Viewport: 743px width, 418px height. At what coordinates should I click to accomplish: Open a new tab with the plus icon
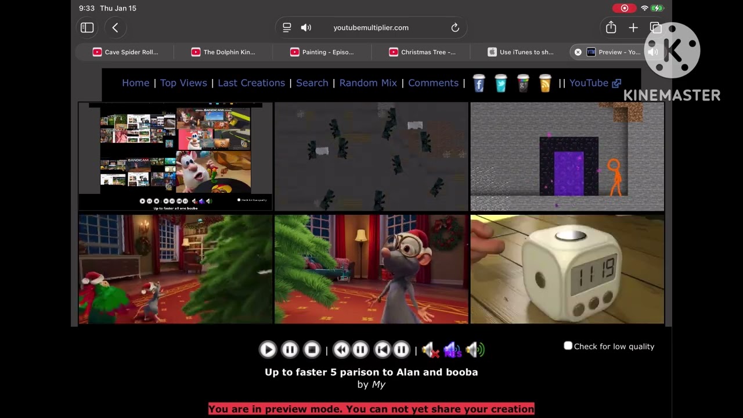coord(633,27)
